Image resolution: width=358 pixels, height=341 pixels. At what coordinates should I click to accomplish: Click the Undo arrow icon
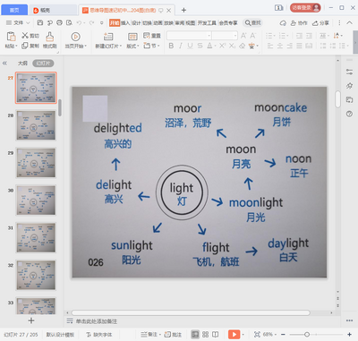[x=79, y=22]
